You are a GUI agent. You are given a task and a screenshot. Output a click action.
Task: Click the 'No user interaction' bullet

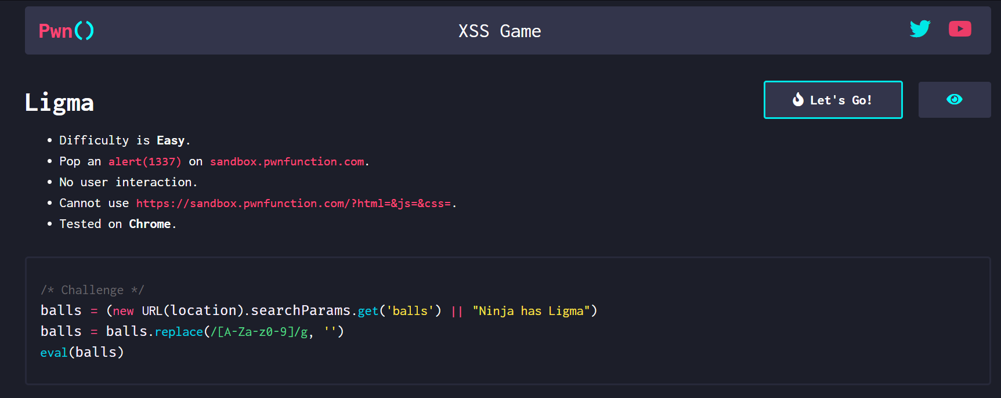tap(128, 182)
